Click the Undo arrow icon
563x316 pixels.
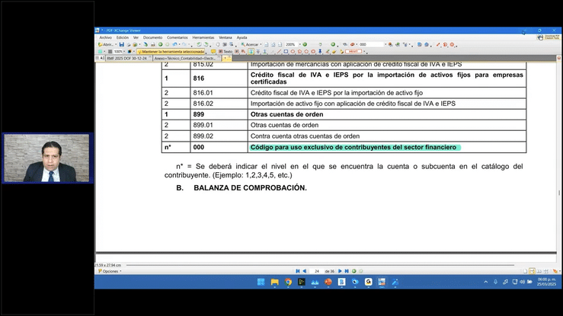click(x=175, y=44)
